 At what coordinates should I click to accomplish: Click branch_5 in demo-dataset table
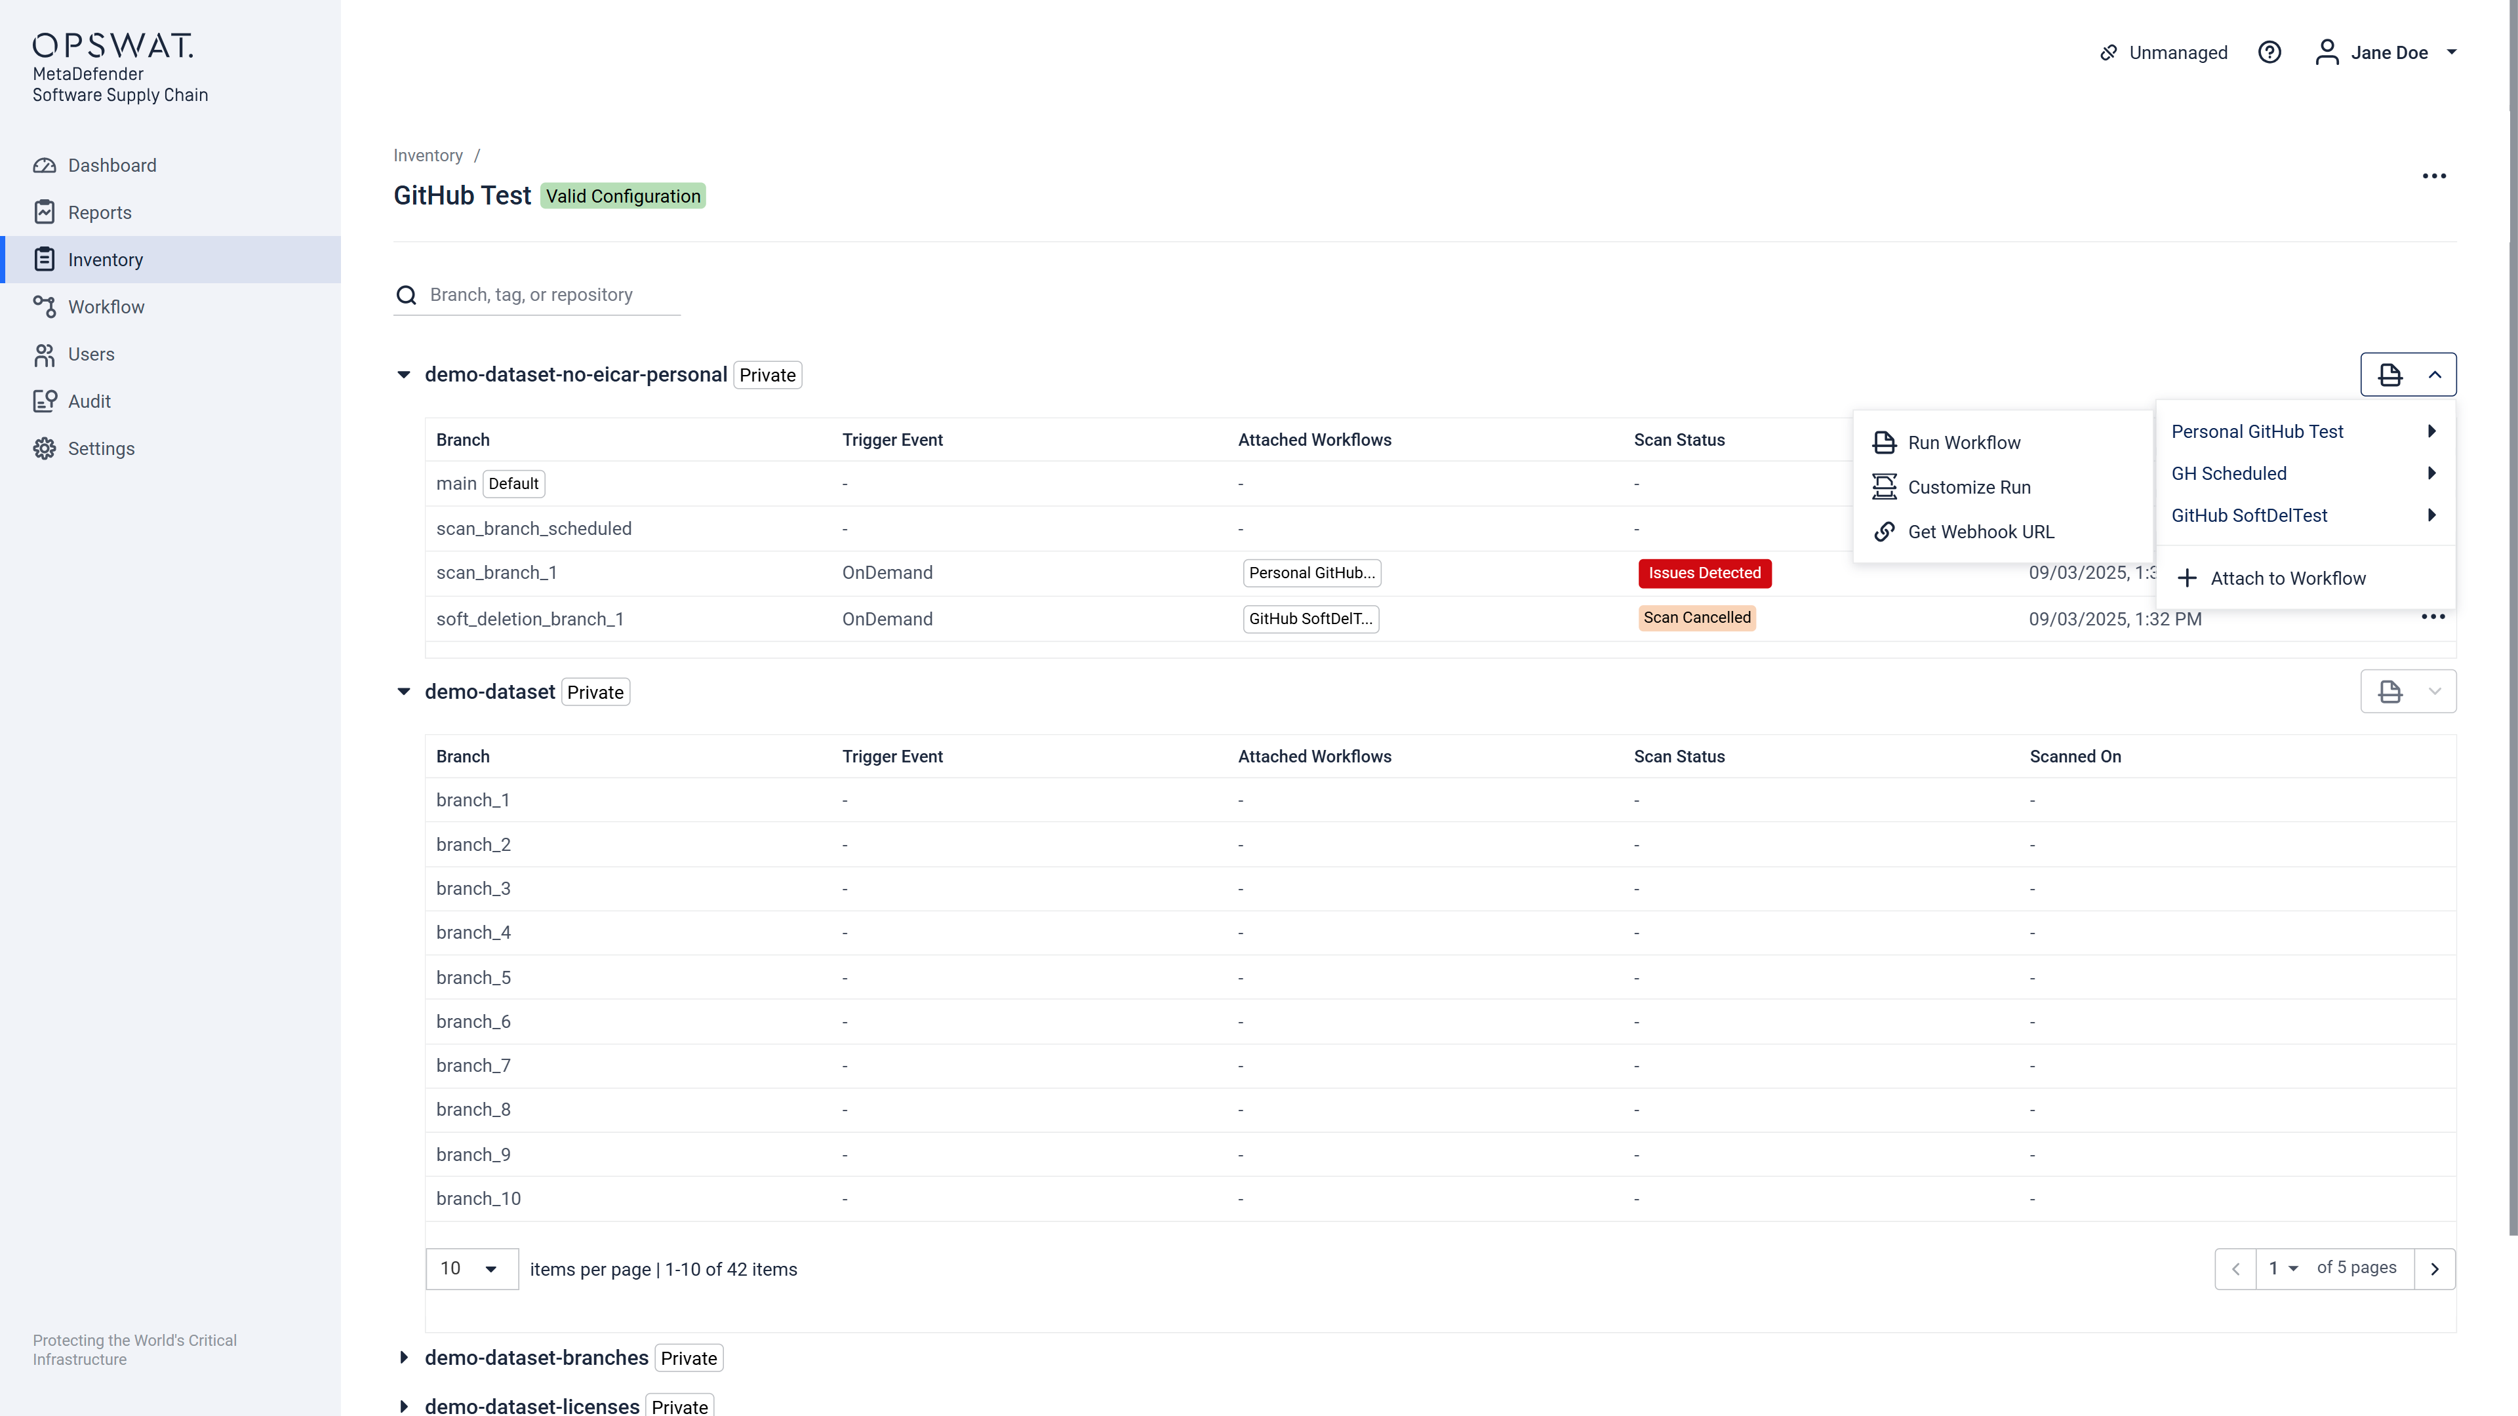point(473,978)
